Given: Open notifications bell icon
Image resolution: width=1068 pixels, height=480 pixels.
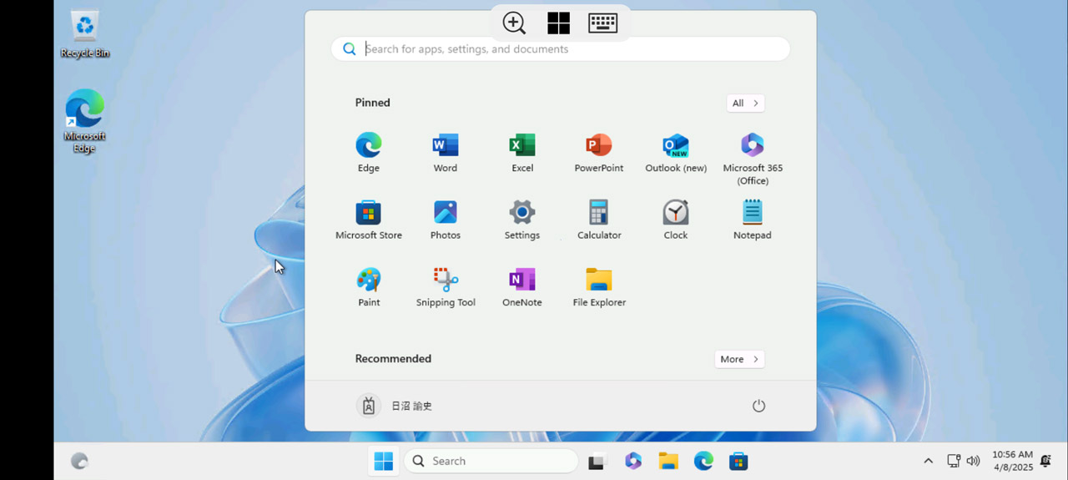Looking at the screenshot, I should (1045, 461).
